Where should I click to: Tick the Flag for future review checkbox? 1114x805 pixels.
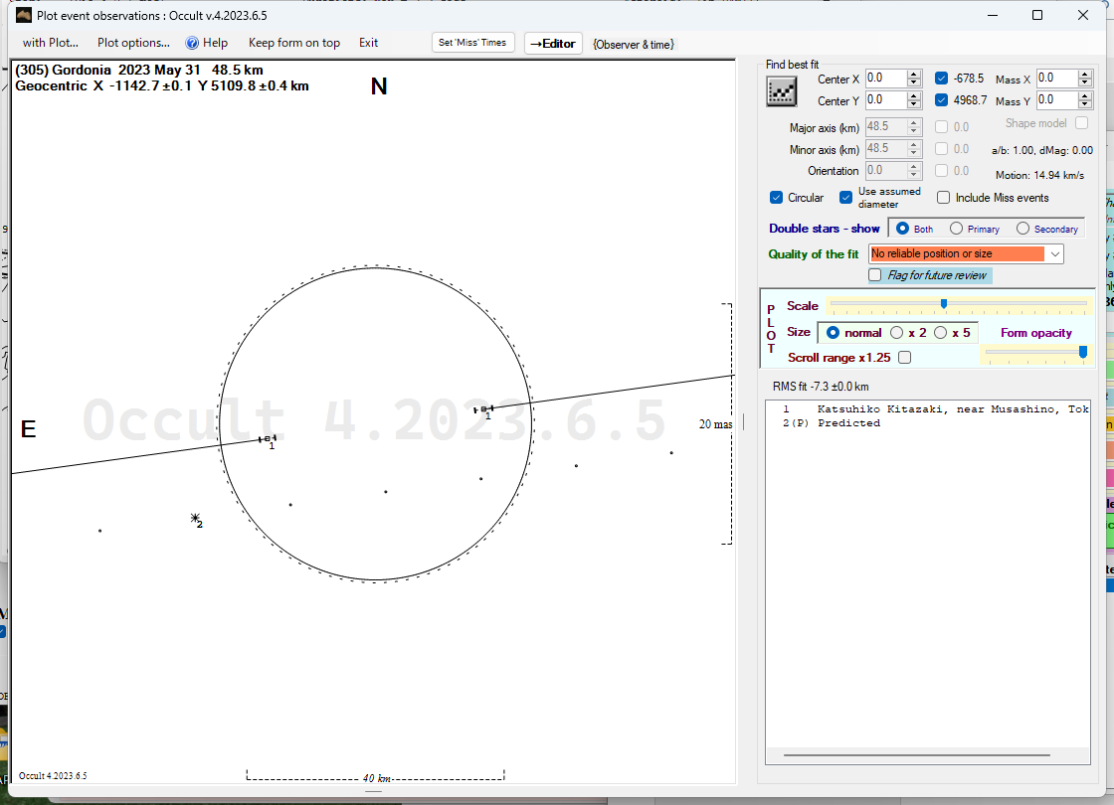[875, 275]
